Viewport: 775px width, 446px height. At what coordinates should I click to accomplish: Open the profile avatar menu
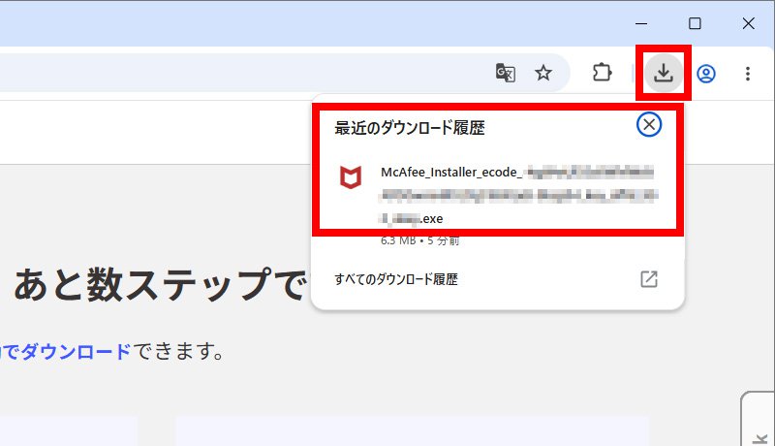(706, 74)
